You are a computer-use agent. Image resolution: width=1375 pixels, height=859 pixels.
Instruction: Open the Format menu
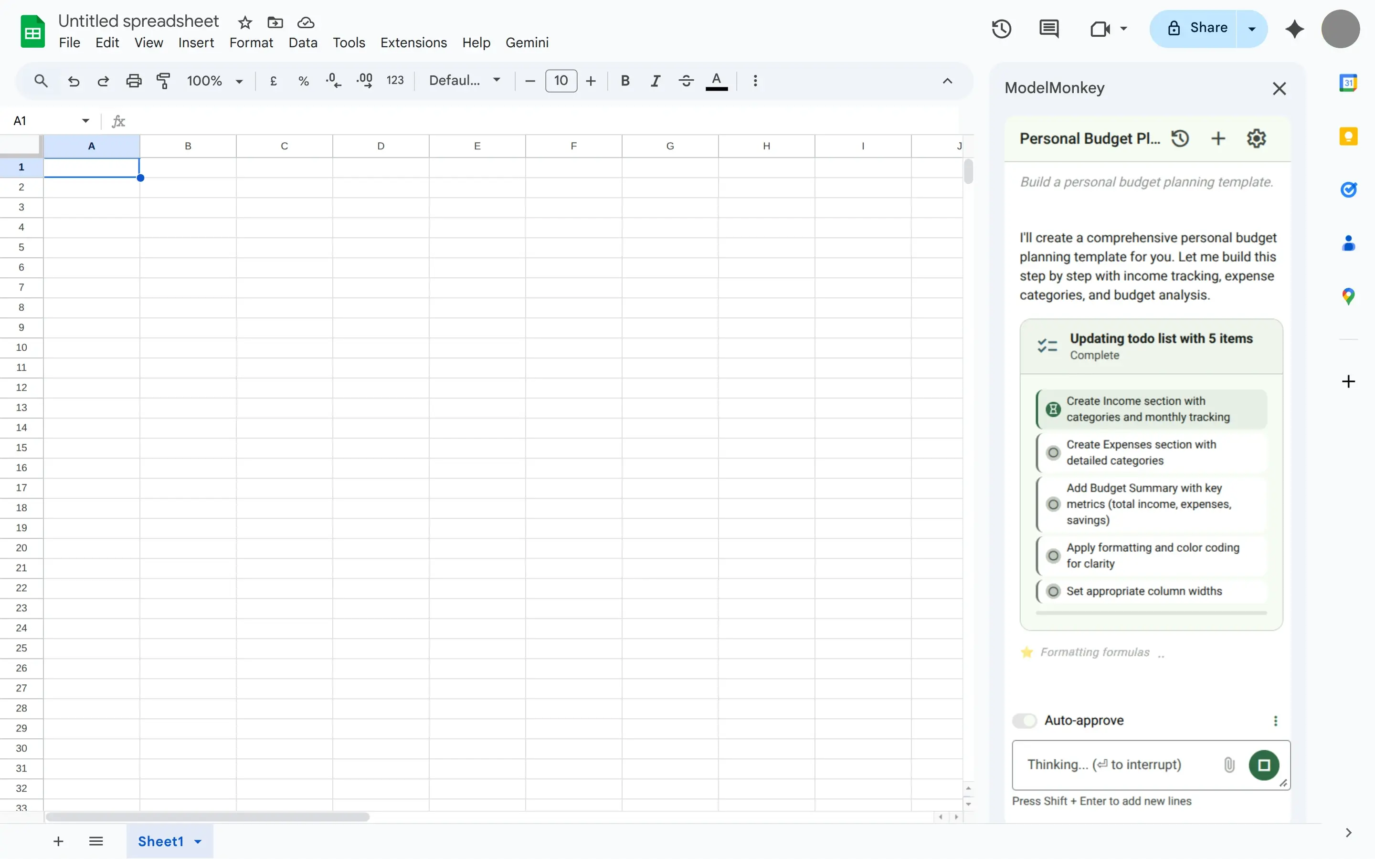point(251,42)
